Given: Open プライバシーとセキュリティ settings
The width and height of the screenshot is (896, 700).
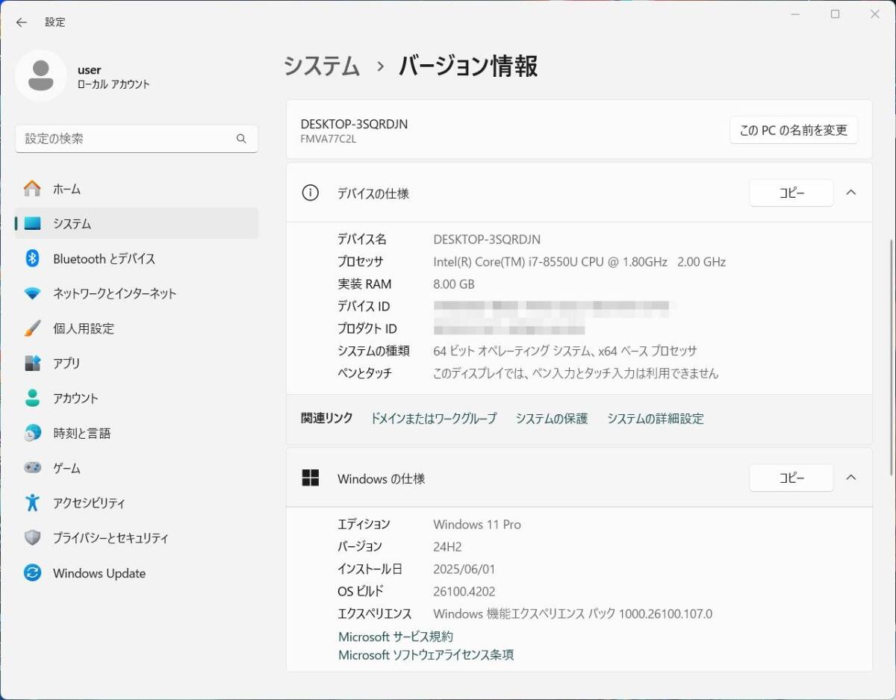Looking at the screenshot, I should click(x=137, y=538).
